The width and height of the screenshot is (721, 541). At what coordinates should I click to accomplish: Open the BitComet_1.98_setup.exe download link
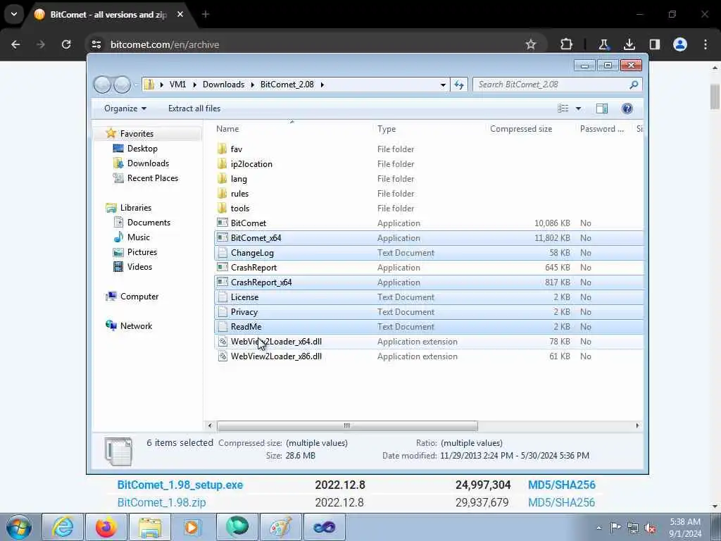click(180, 485)
